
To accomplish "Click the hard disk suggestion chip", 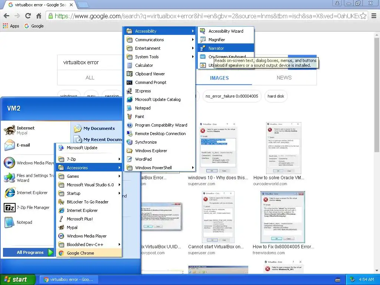I will (276, 96).
